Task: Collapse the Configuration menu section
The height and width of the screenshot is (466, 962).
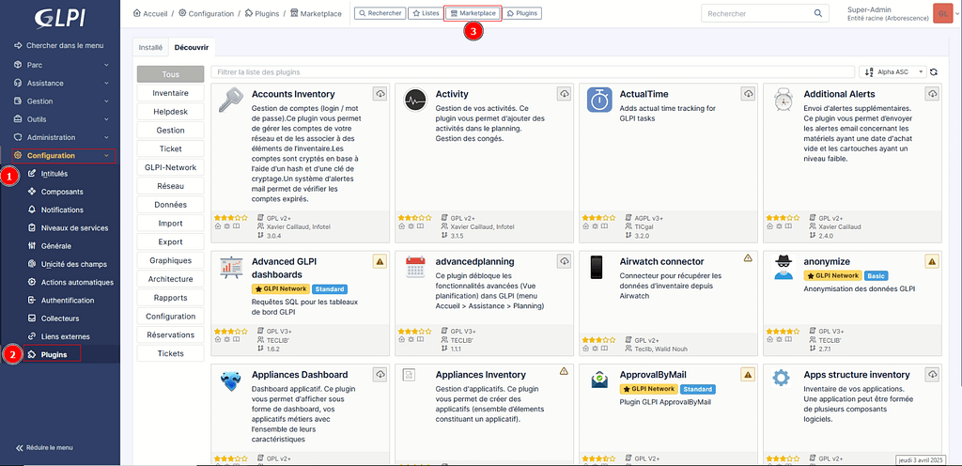Action: pyautogui.click(x=62, y=156)
